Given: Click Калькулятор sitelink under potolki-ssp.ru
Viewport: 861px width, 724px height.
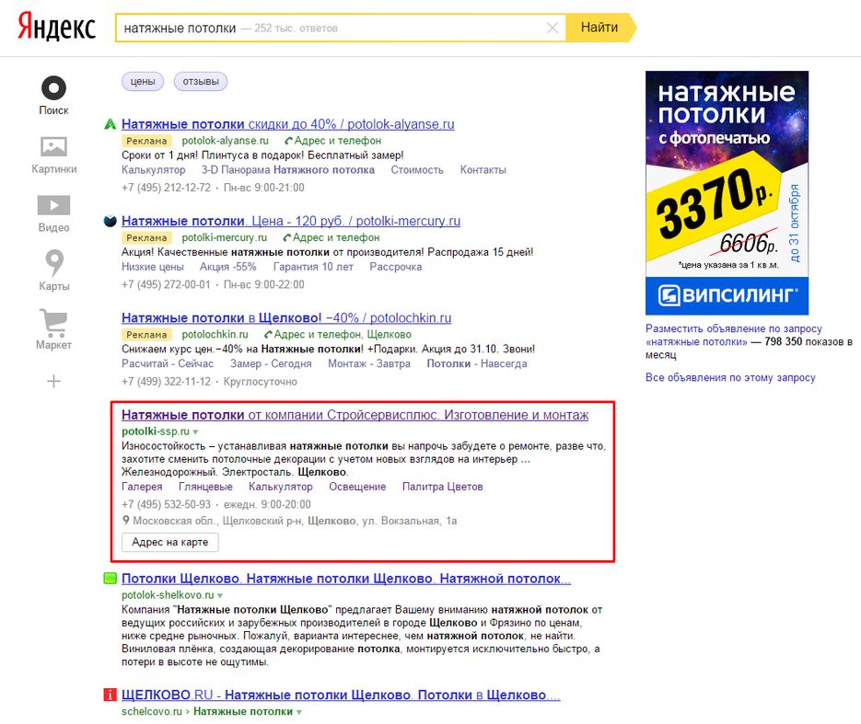Looking at the screenshot, I should tap(281, 487).
